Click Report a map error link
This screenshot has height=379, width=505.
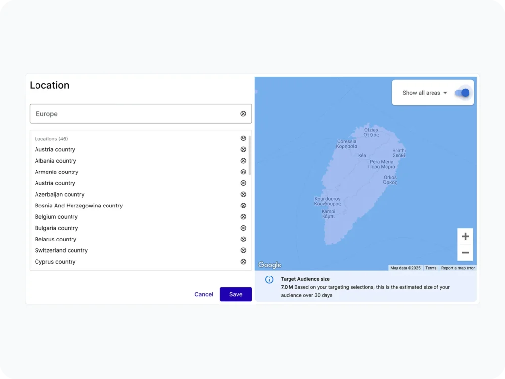pos(458,268)
